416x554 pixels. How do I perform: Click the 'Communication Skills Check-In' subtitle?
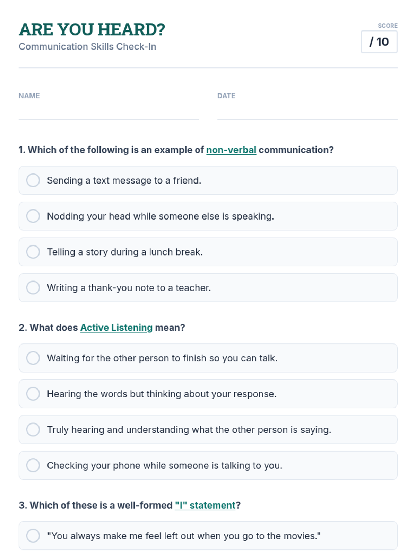[x=87, y=47]
